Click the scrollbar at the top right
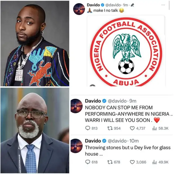This screenshot has height=174, width=174. 169,5
